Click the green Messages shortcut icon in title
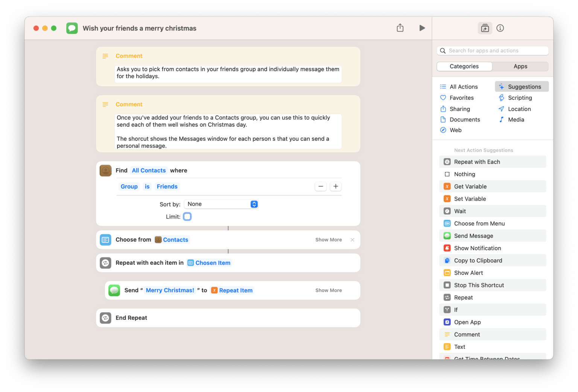Viewport: 578px width, 392px height. pyautogui.click(x=72, y=28)
